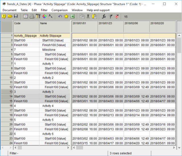182x156 pixels.
Task: Click the dates pane horizontal scrollbar thumb
Action: (x=80, y=147)
